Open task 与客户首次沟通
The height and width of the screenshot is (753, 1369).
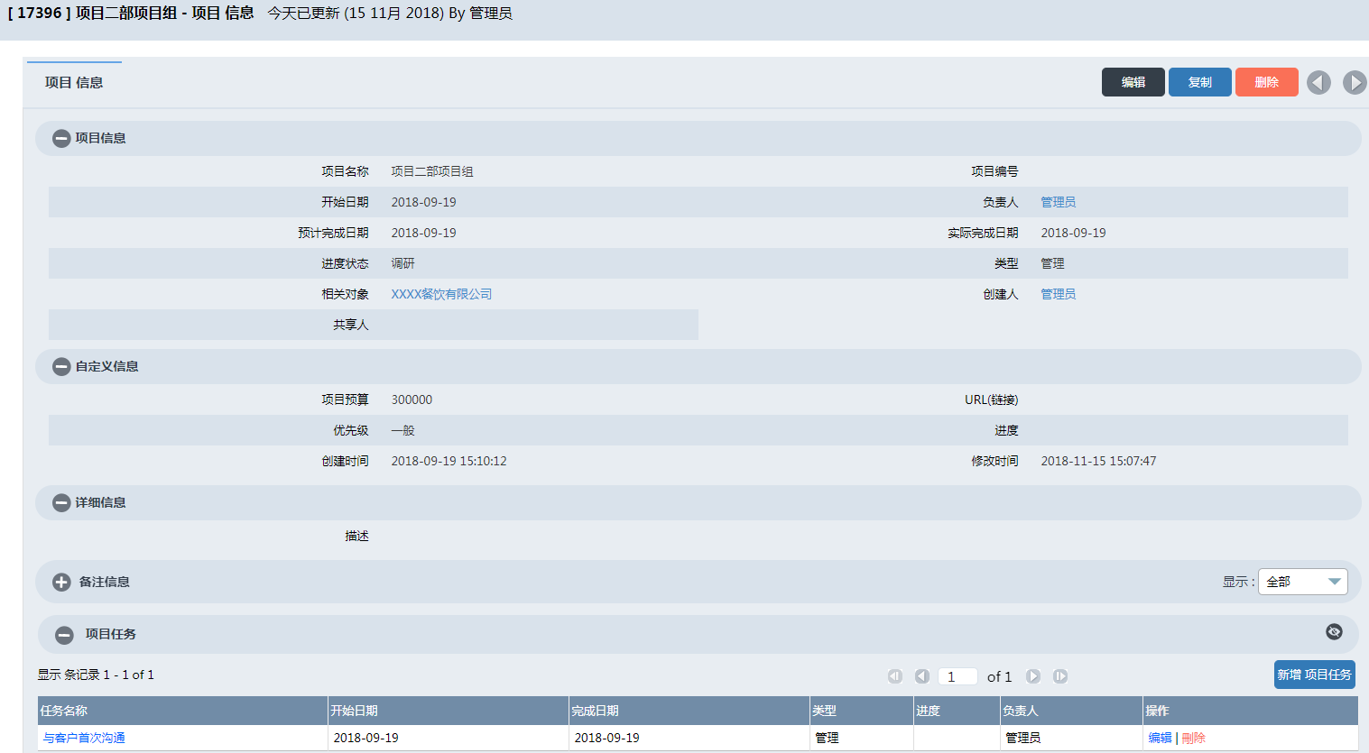[x=84, y=738]
